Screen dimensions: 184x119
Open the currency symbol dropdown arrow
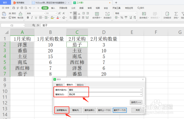click(x=119, y=18)
